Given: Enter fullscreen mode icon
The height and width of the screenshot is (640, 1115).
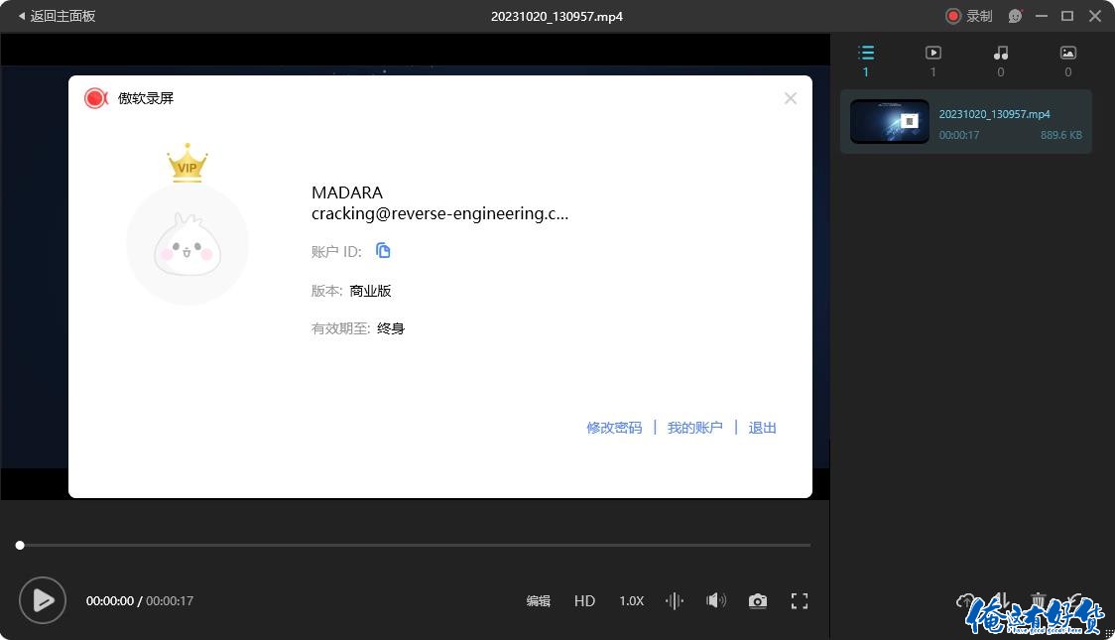Looking at the screenshot, I should [x=800, y=601].
